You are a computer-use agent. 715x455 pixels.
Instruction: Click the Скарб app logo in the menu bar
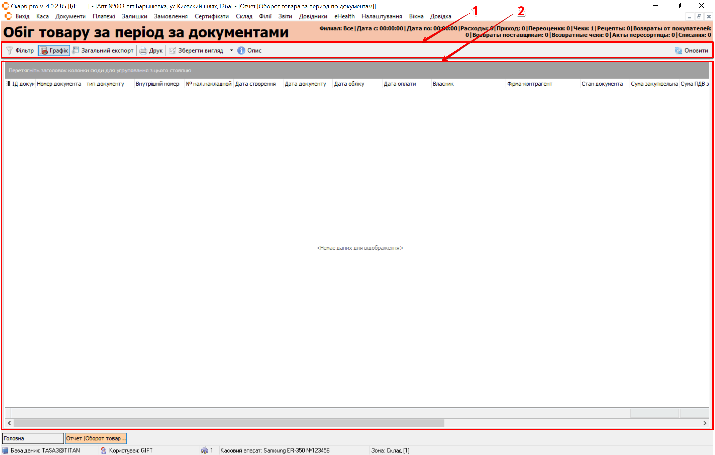pyautogui.click(x=8, y=16)
